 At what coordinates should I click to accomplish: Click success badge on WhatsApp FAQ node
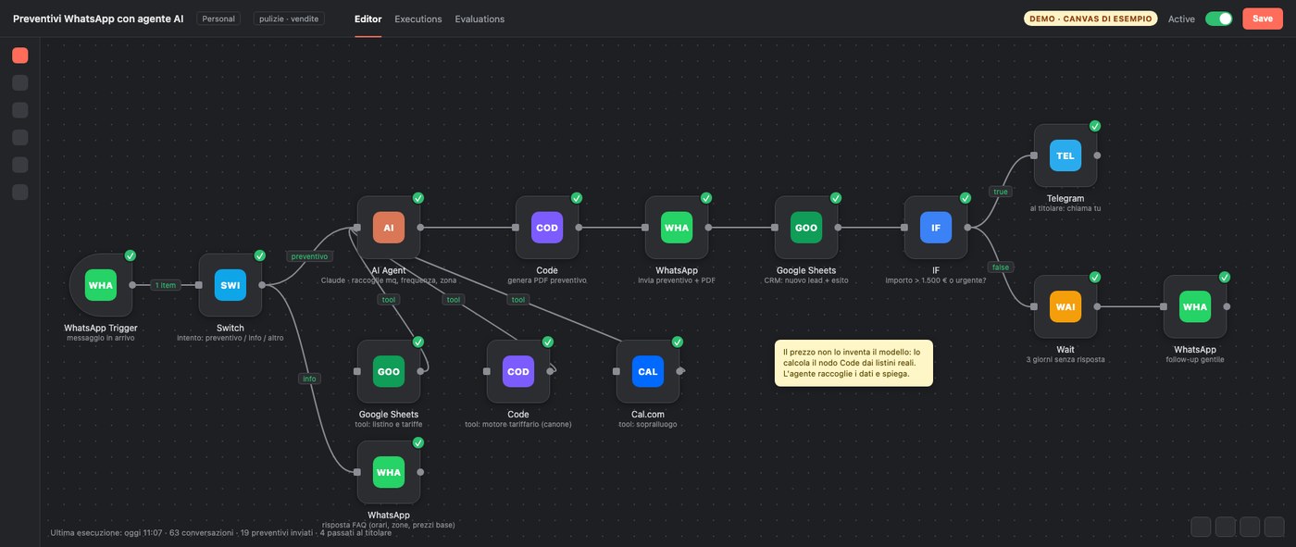click(x=418, y=442)
